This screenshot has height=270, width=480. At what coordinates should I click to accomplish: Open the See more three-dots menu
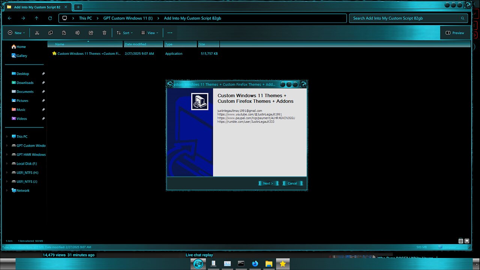170,33
